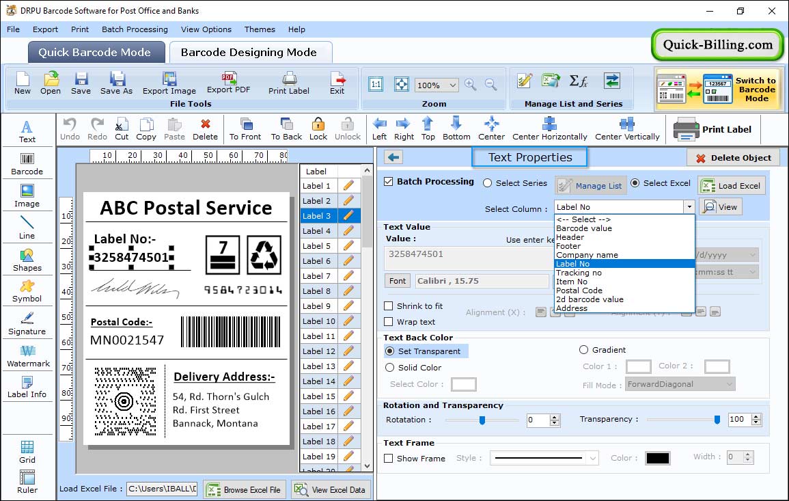Delete the selected object via toolbar
The height and width of the screenshot is (501, 789).
tap(206, 129)
